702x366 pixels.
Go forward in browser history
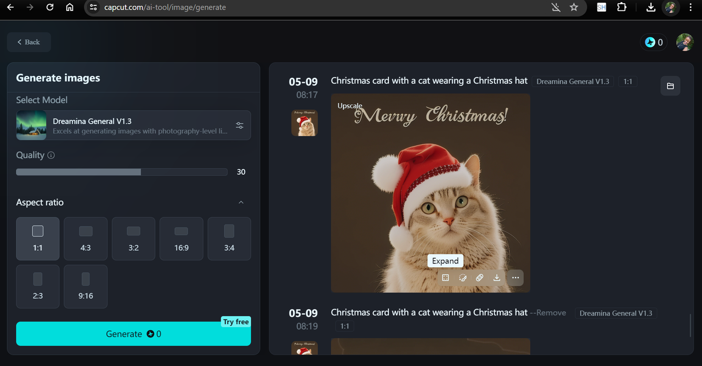30,8
